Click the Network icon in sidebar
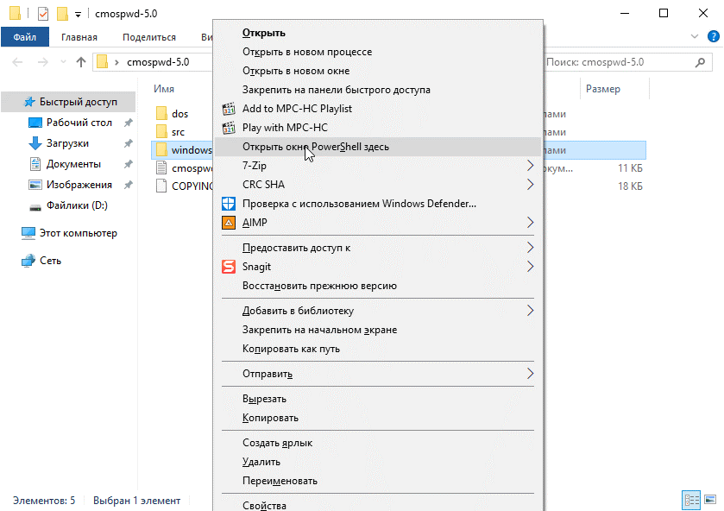 (x=29, y=261)
